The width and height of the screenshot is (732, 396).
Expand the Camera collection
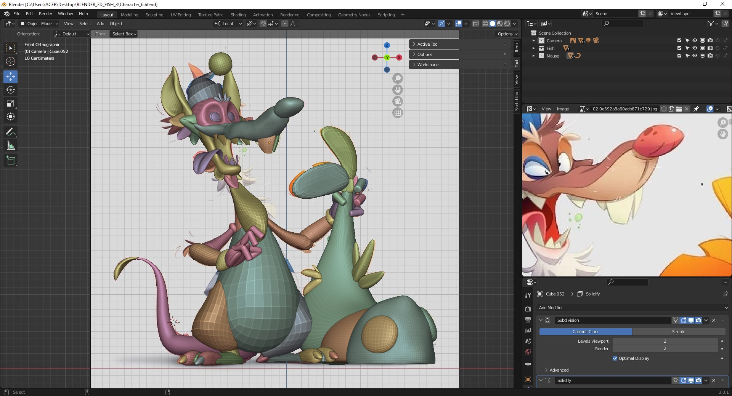[x=533, y=40]
